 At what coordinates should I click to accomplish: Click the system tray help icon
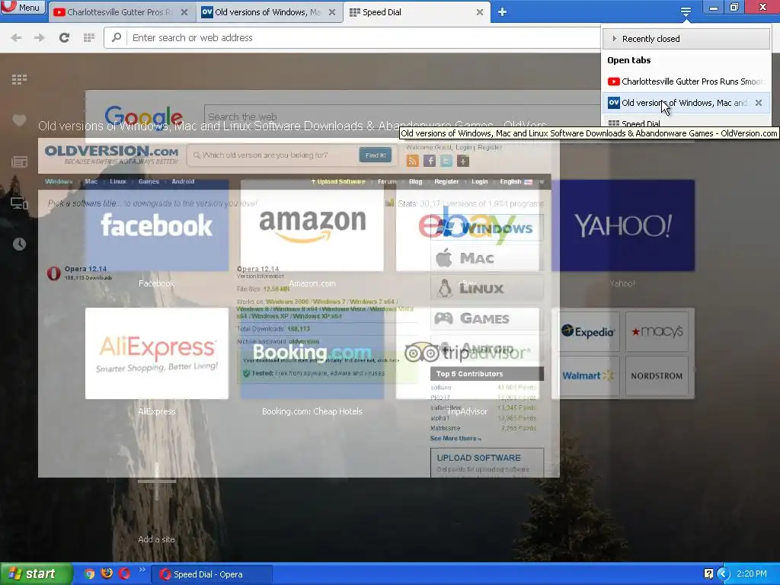(x=709, y=574)
